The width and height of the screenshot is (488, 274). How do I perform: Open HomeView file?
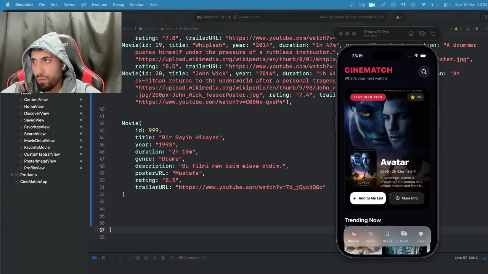coord(34,107)
